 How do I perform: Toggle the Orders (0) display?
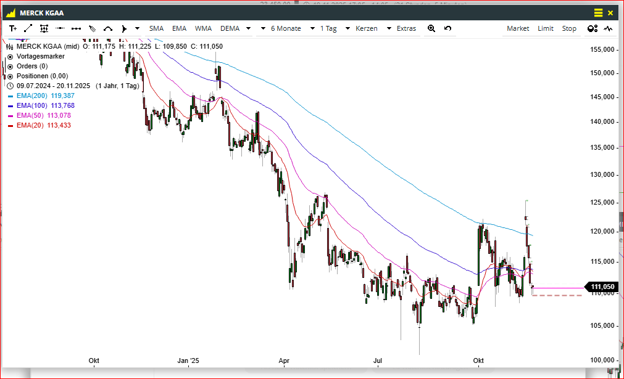[10, 66]
